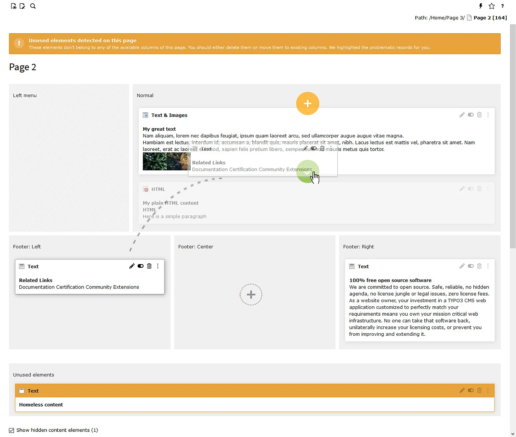Click the search magnifier icon
This screenshot has height=437, width=516.
coord(33,6)
